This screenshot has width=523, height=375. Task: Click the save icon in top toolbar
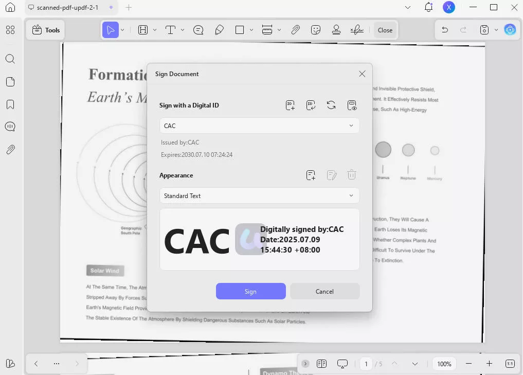(484, 30)
